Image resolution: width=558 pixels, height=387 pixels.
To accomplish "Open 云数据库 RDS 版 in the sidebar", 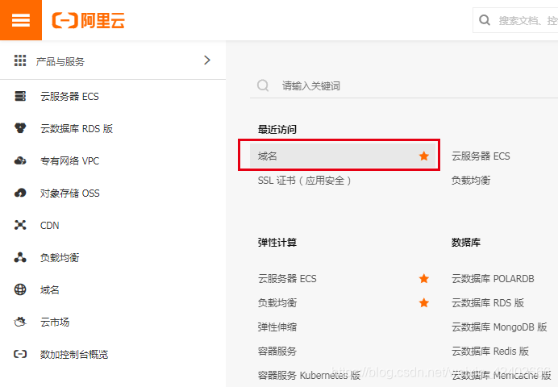I will point(77,129).
